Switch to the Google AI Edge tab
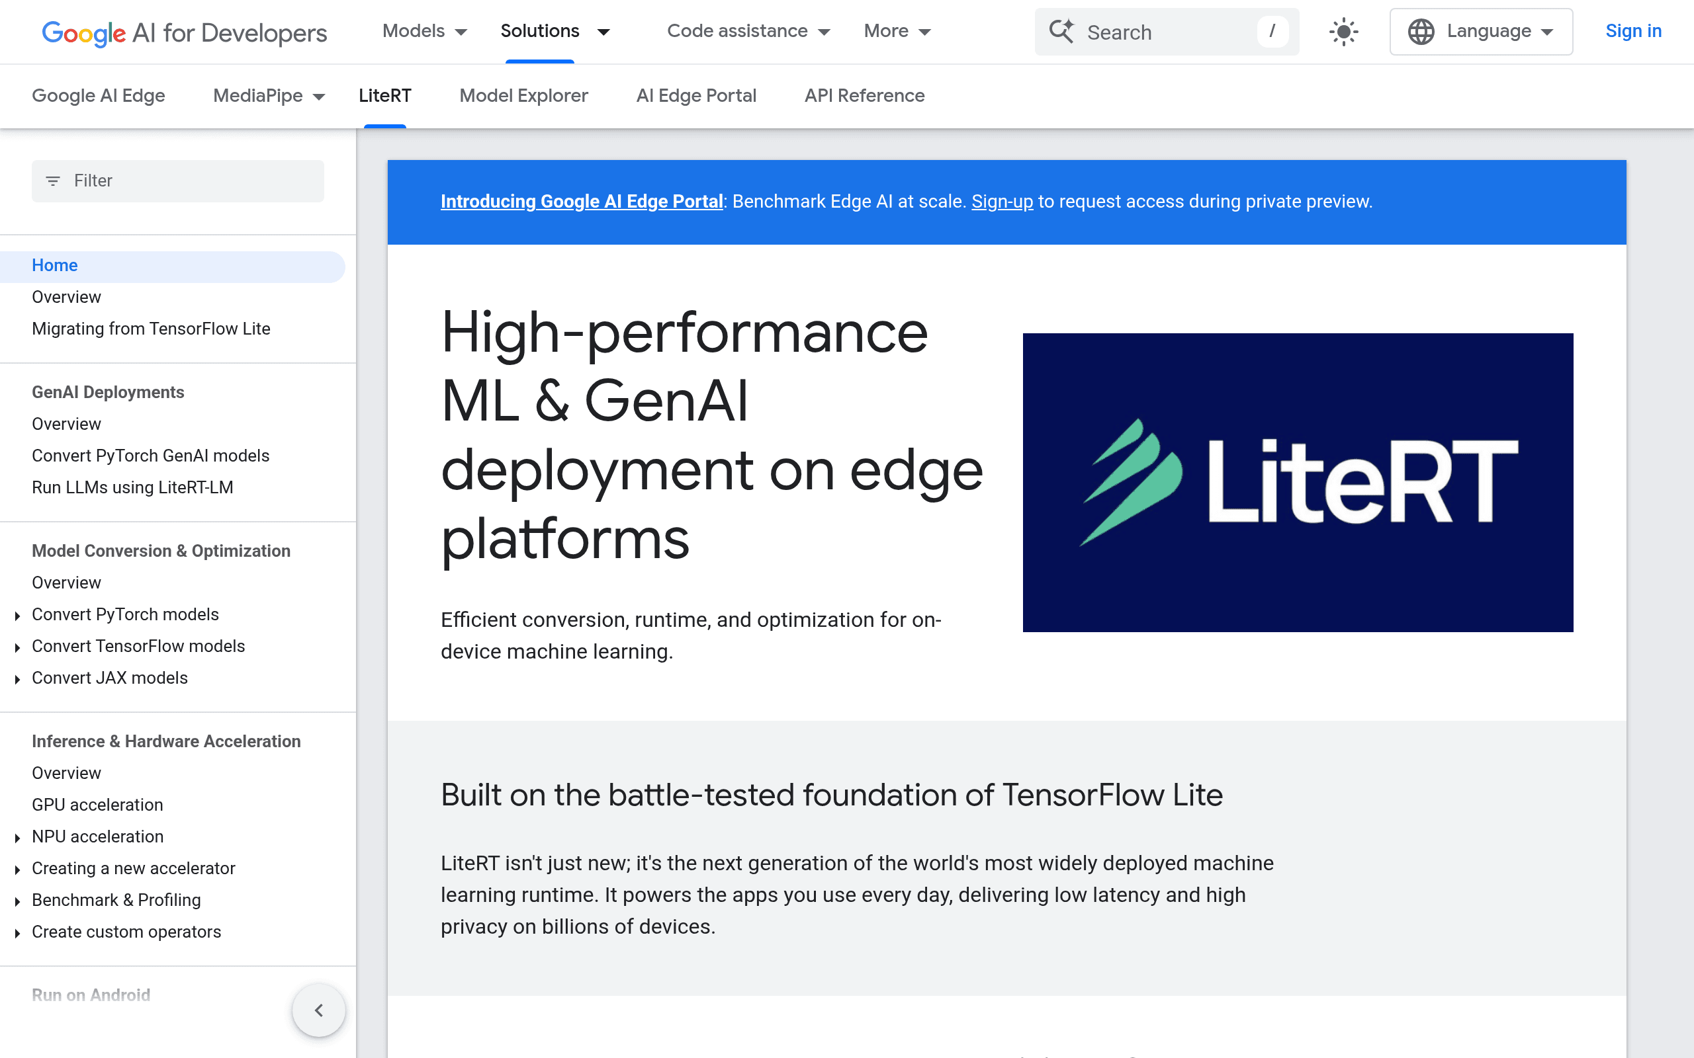 99,96
